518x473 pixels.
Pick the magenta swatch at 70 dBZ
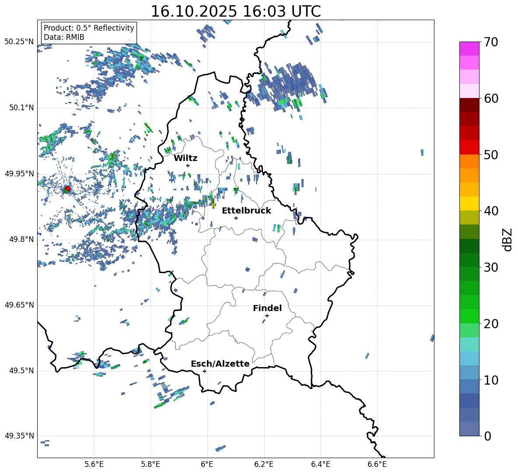(x=469, y=49)
